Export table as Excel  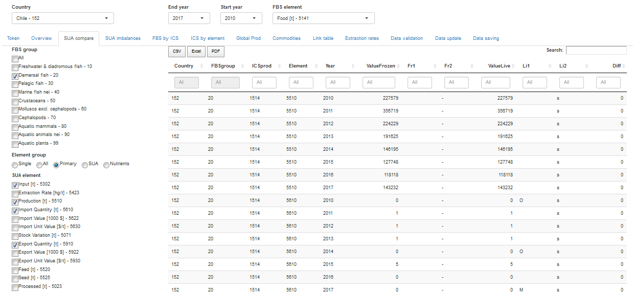coord(196,52)
